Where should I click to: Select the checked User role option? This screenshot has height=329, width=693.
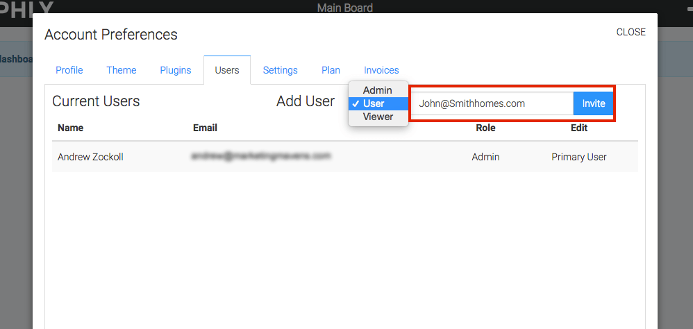[x=378, y=103]
